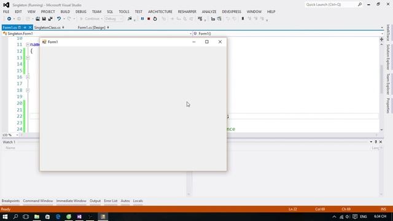Viewport: 393px width, 221px height.
Task: Open the FILE menu
Action: [x=6, y=12]
